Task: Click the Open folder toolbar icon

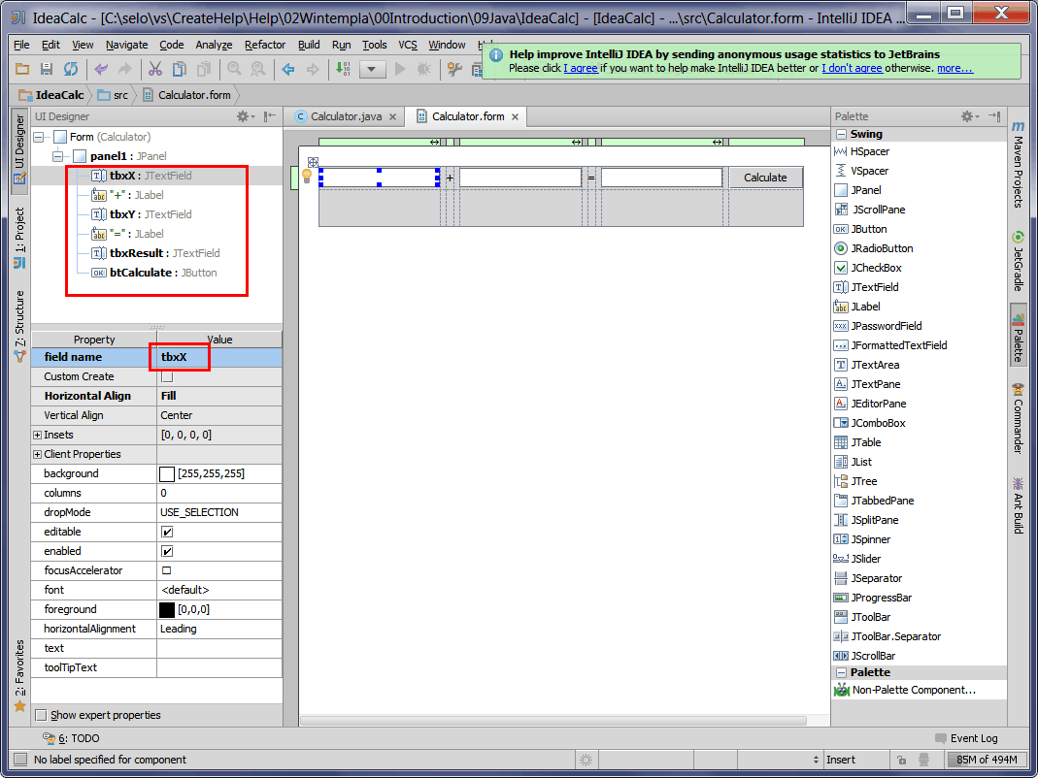Action: [22, 69]
